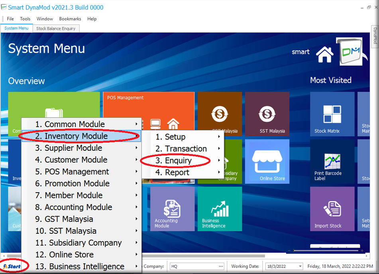379x274 pixels.
Task: Open the Print Barcode Label tile
Action: coord(332,162)
